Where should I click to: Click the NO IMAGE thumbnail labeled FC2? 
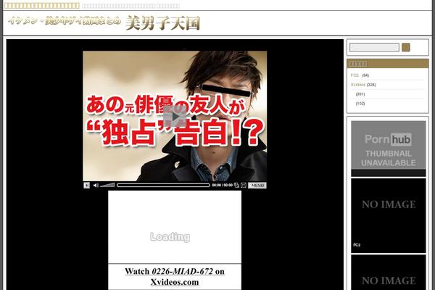click(x=389, y=215)
